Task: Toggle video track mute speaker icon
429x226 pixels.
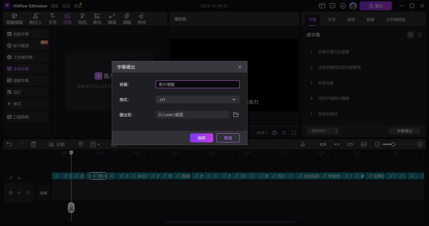Action: click(27, 193)
